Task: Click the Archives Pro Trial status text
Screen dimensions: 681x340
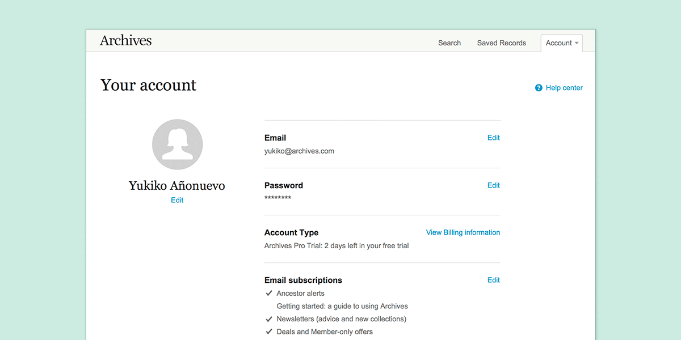Action: 337,246
